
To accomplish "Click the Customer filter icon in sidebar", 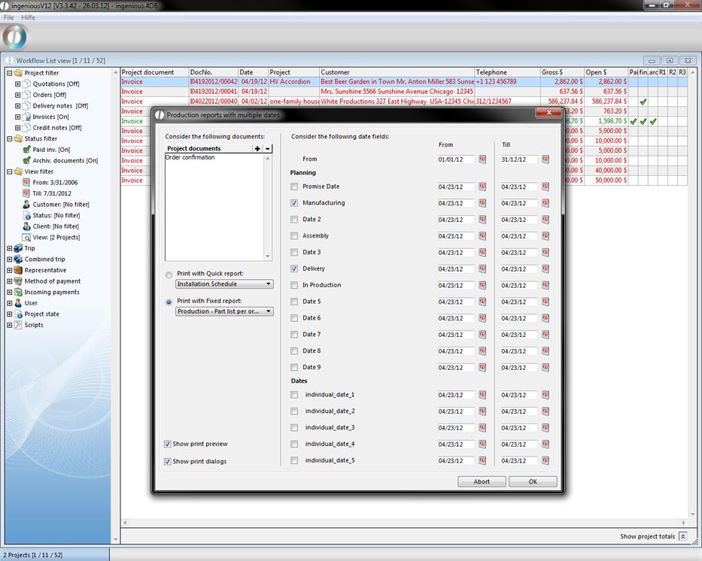I will 26,205.
